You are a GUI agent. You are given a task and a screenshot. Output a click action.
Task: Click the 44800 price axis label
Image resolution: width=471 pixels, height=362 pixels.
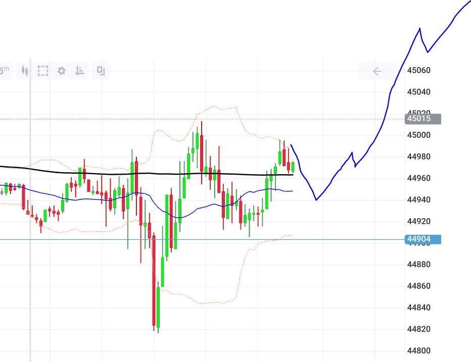[x=418, y=351]
